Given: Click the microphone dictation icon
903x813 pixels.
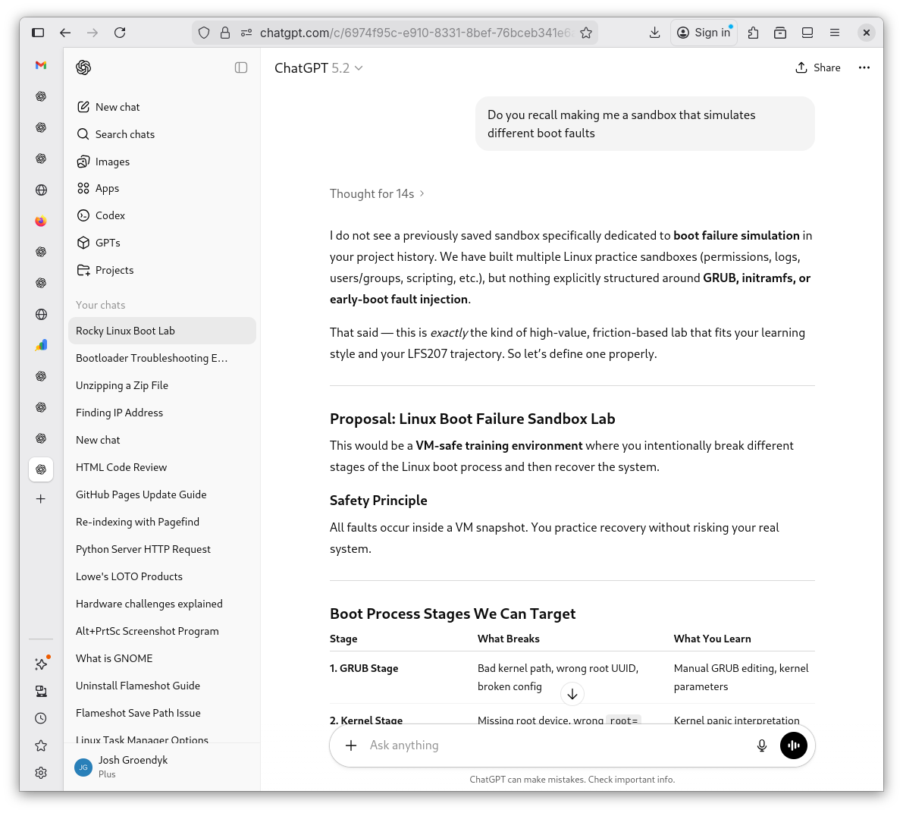Looking at the screenshot, I should tap(762, 746).
